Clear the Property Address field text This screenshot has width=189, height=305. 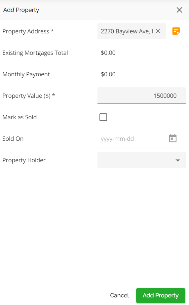(x=158, y=31)
